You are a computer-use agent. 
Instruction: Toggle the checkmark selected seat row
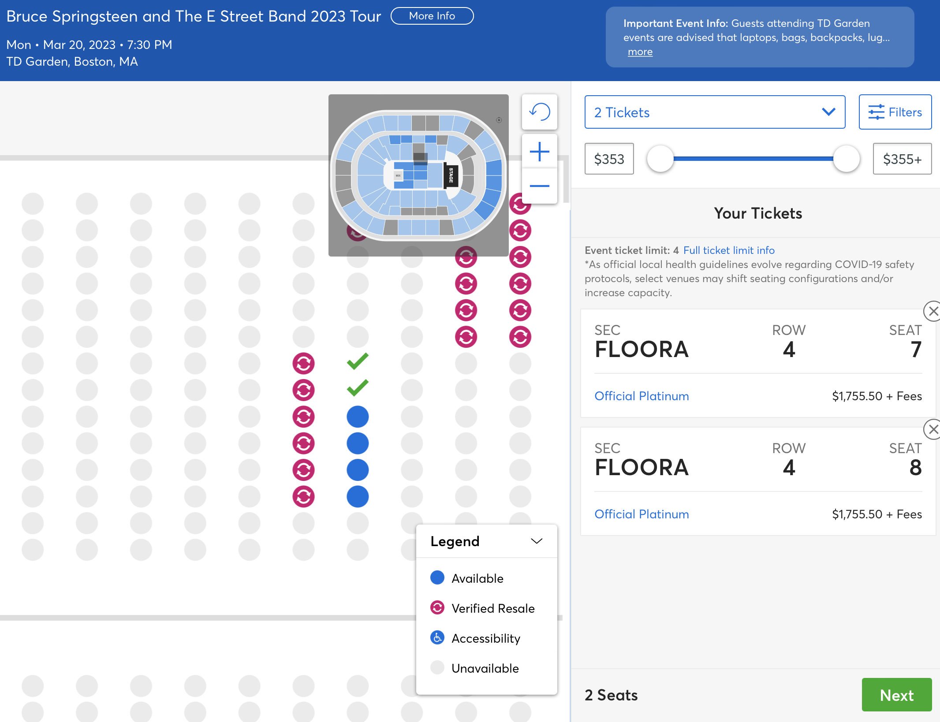[x=357, y=362]
